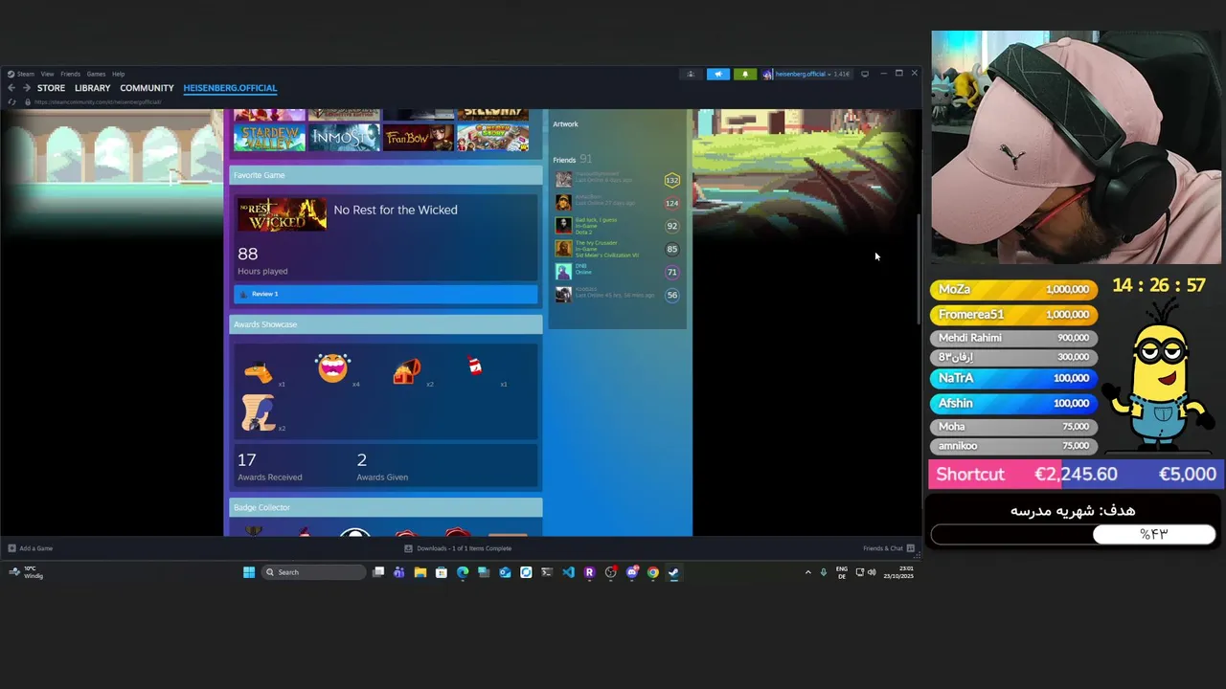Click the blue announcements megaphone icon
The image size is (1226, 689).
coord(717,74)
